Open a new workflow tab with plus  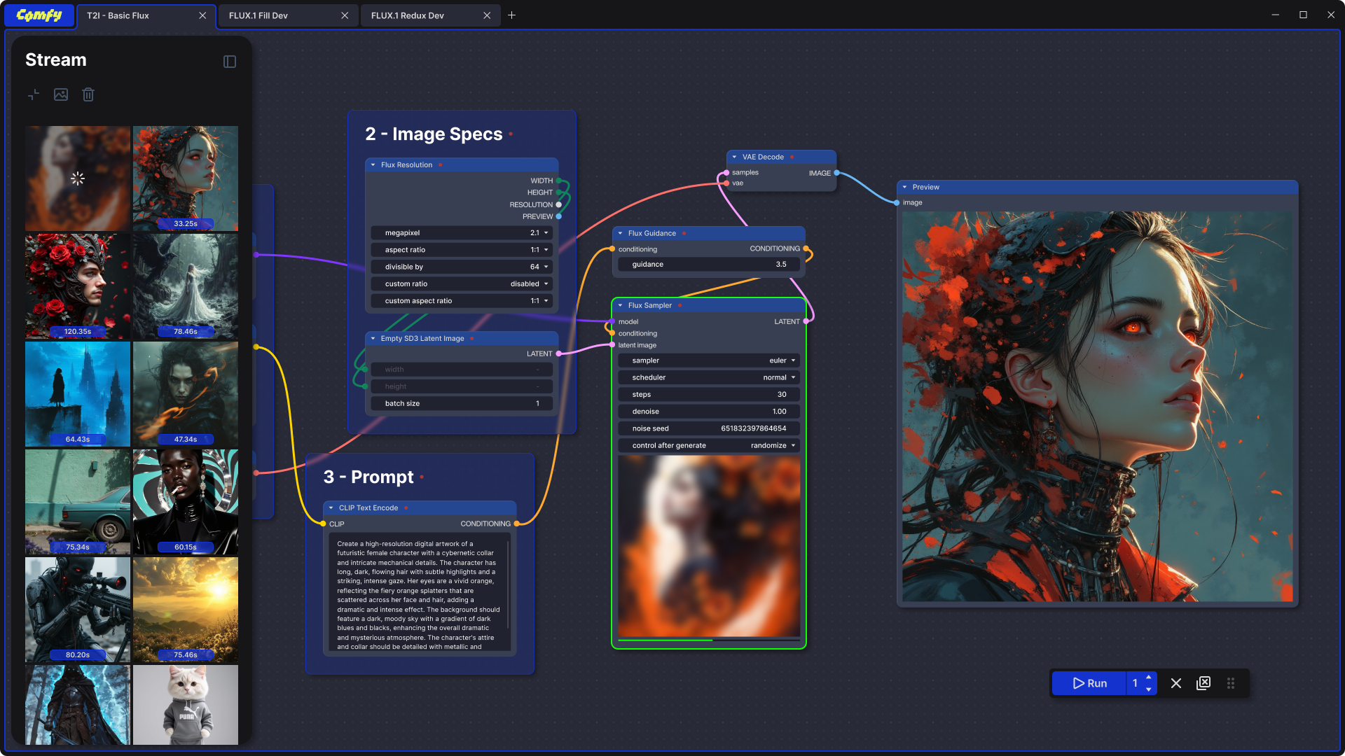pos(512,15)
